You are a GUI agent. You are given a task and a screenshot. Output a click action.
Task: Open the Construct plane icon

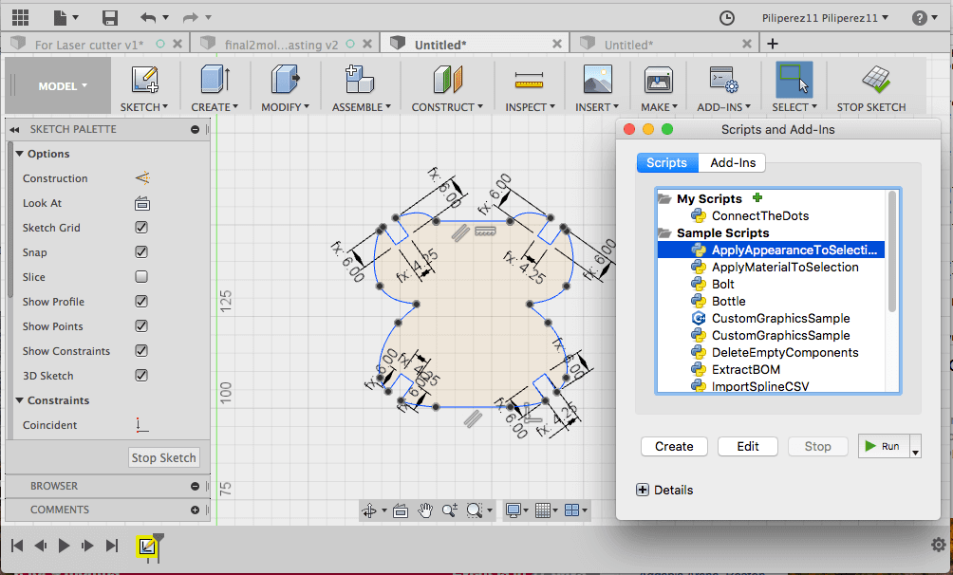(447, 80)
